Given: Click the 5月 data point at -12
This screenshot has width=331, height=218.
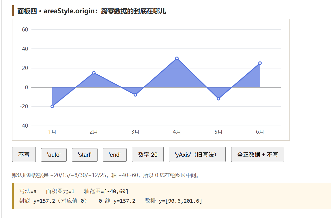Looking at the screenshot, I should pyautogui.click(x=218, y=99).
